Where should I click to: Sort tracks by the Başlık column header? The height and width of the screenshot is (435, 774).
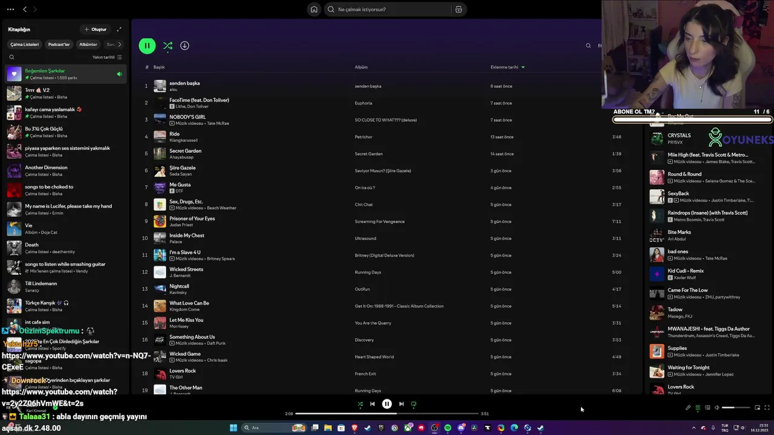[x=159, y=67]
